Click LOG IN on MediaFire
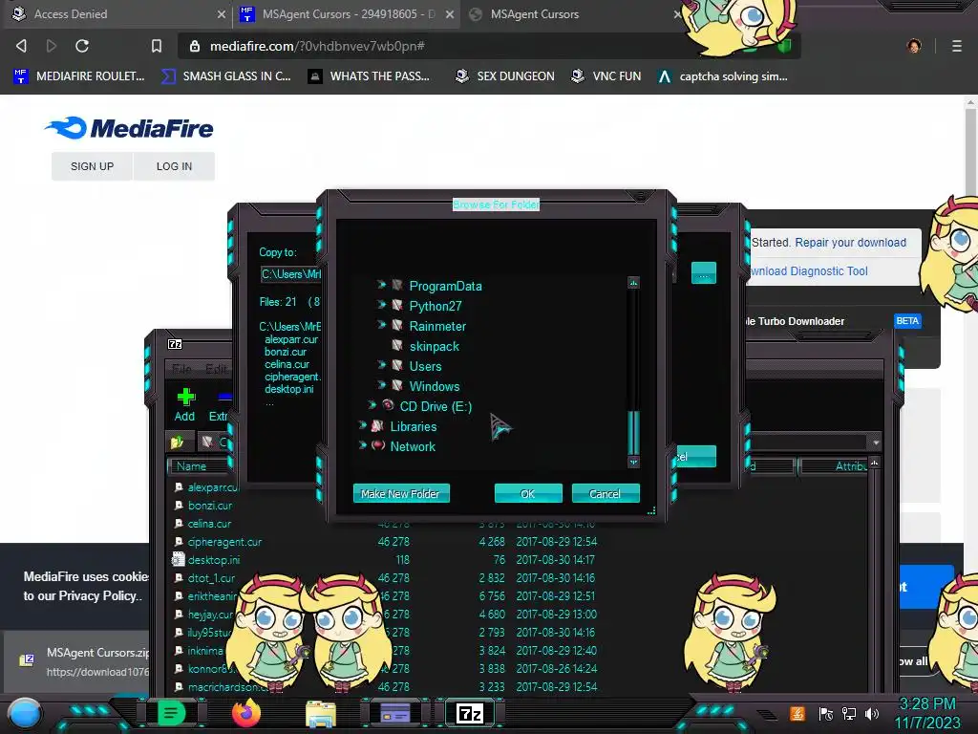The width and height of the screenshot is (978, 734). pyautogui.click(x=174, y=166)
